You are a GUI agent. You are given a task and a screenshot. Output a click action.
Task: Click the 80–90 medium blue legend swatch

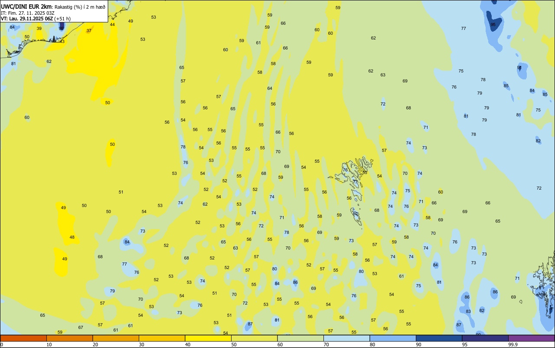point(393,338)
